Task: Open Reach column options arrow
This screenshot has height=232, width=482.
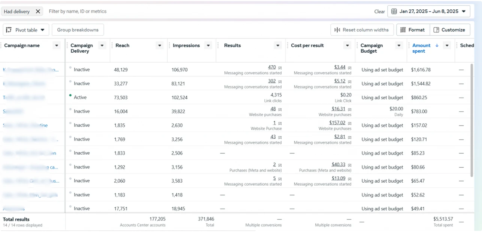Action: [160, 46]
